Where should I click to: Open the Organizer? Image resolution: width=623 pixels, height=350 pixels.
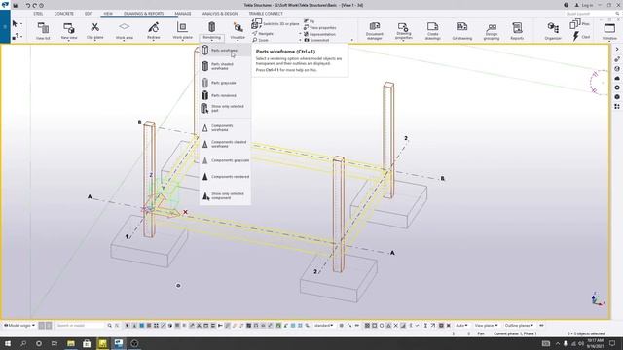click(x=553, y=31)
